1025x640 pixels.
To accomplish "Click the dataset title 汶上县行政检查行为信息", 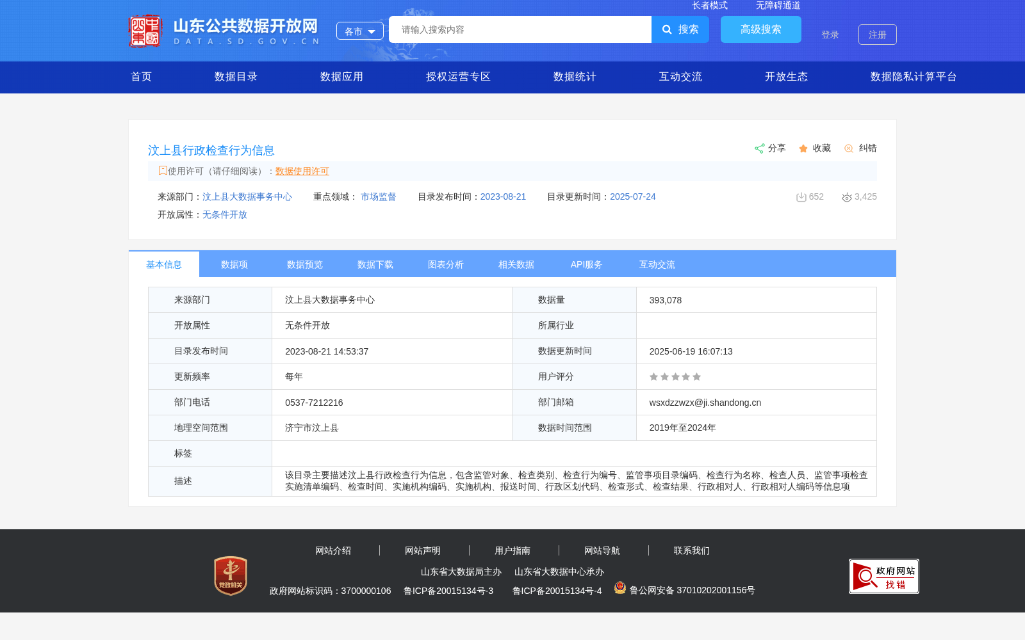I will pyautogui.click(x=211, y=150).
